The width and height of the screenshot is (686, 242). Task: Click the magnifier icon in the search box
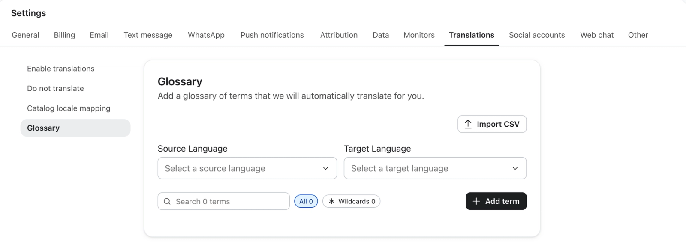point(167,201)
